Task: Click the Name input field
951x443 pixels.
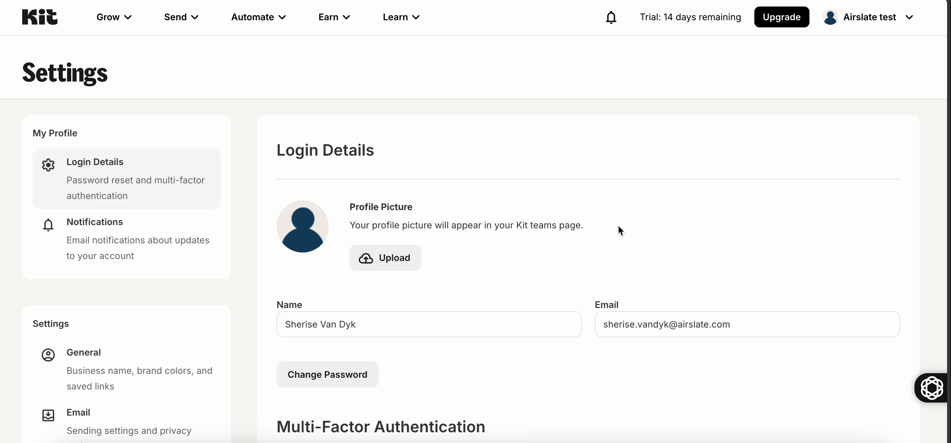Action: (x=429, y=324)
